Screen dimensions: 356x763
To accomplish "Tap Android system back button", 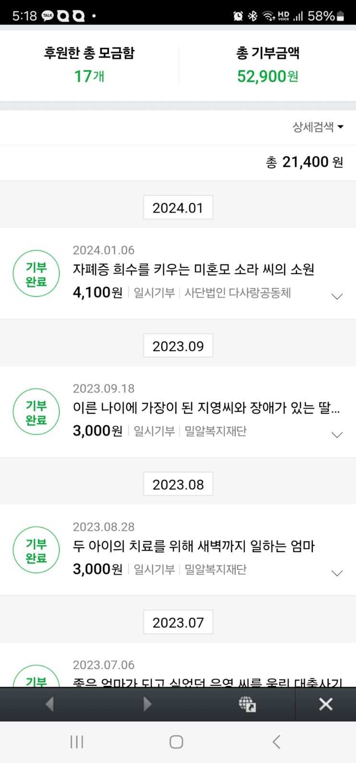I will click(276, 742).
